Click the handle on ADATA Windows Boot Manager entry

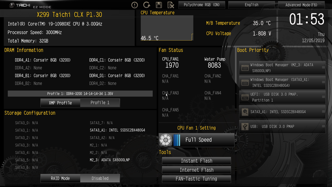click(x=323, y=68)
